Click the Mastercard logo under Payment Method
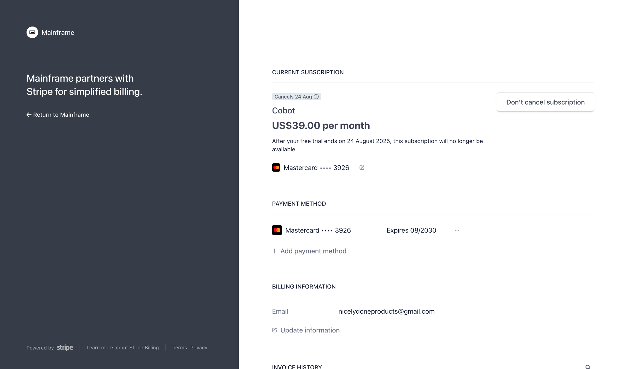The width and height of the screenshot is (627, 369). point(277,230)
